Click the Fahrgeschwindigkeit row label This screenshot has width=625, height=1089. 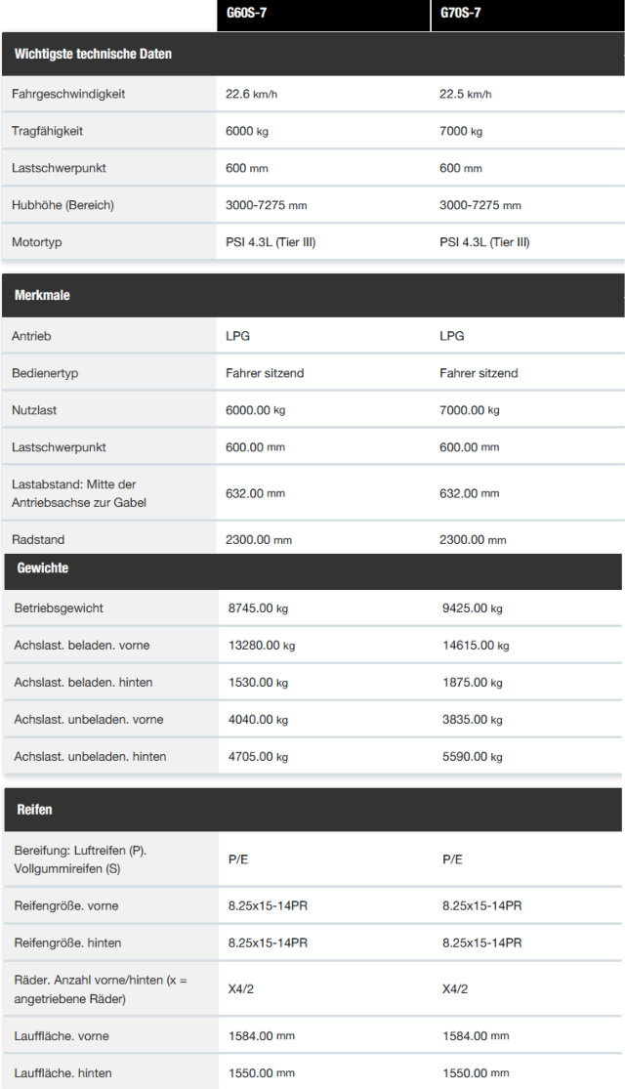tap(68, 94)
